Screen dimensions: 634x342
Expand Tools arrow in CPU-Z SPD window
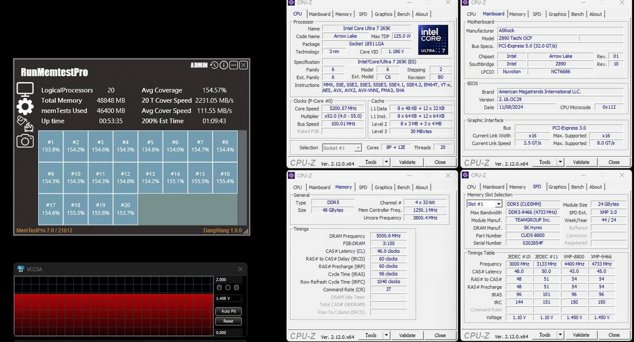[x=560, y=335]
